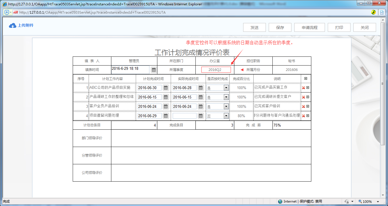Click the 打印 button
The width and height of the screenshot is (388, 206).
(x=339, y=27)
